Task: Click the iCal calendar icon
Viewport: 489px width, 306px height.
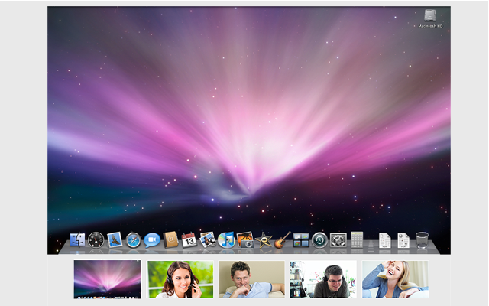Action: tap(189, 240)
